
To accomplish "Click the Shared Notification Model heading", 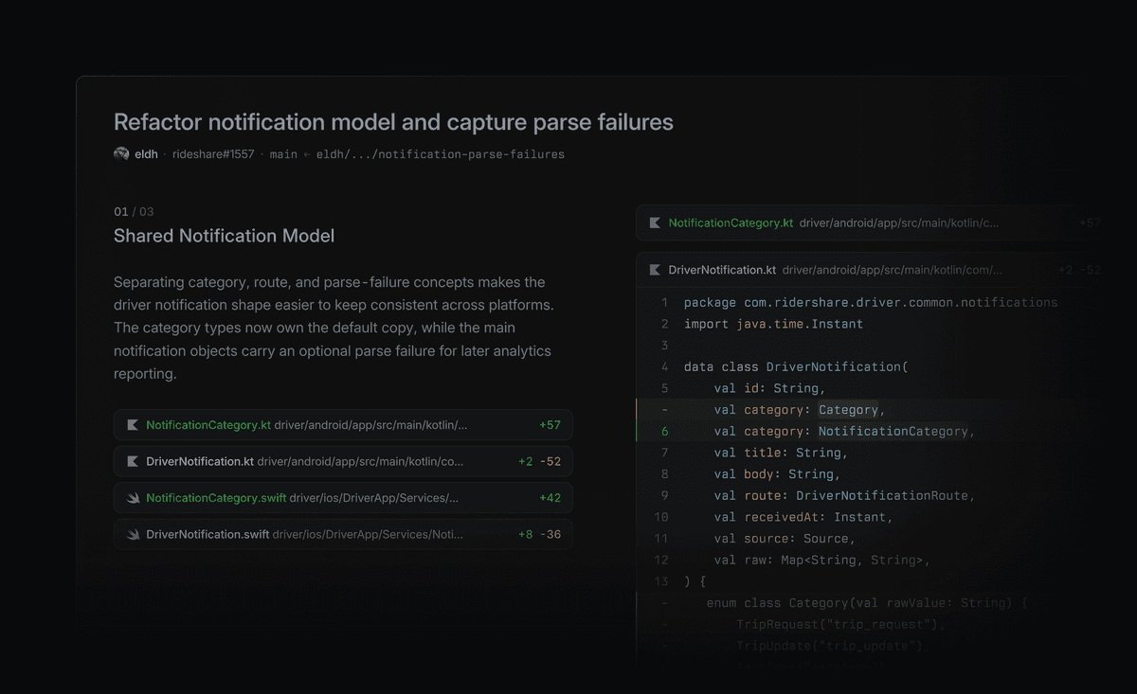I will tap(224, 236).
